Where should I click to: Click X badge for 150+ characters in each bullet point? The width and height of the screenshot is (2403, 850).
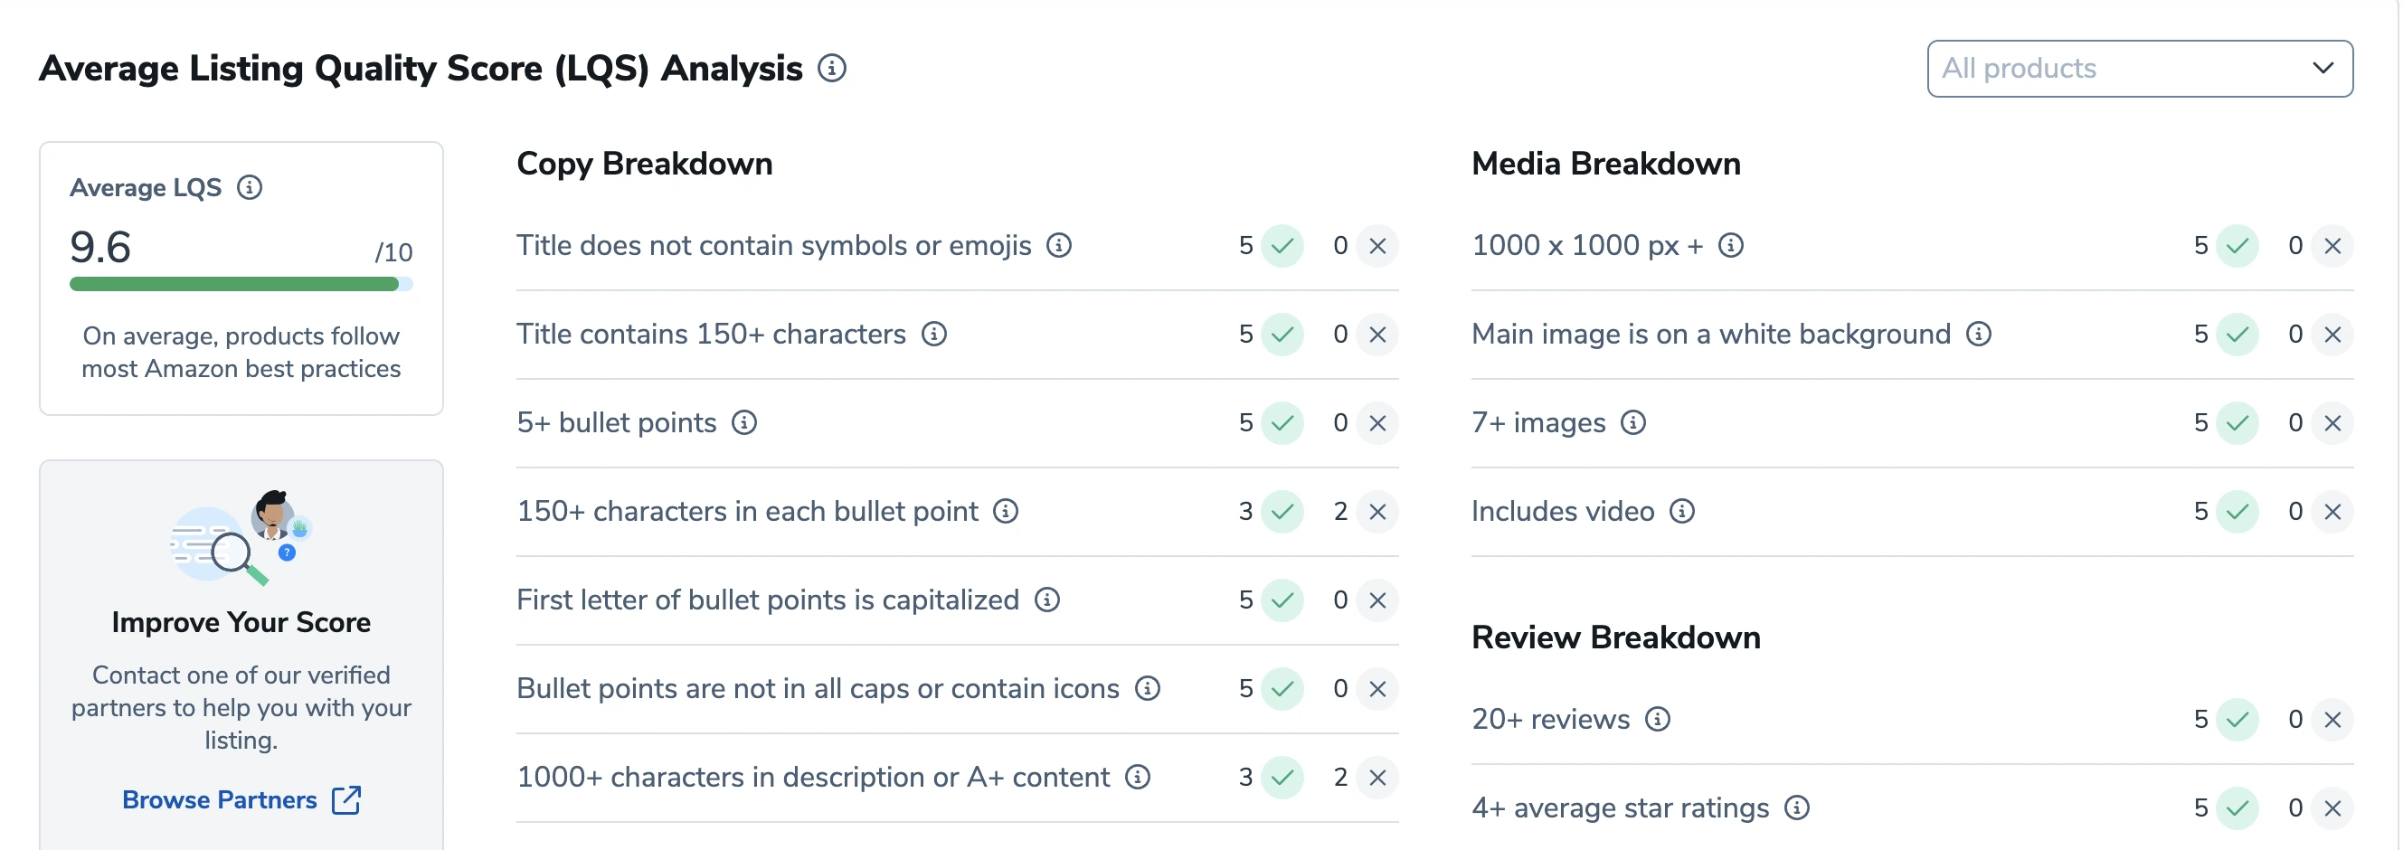[1377, 511]
